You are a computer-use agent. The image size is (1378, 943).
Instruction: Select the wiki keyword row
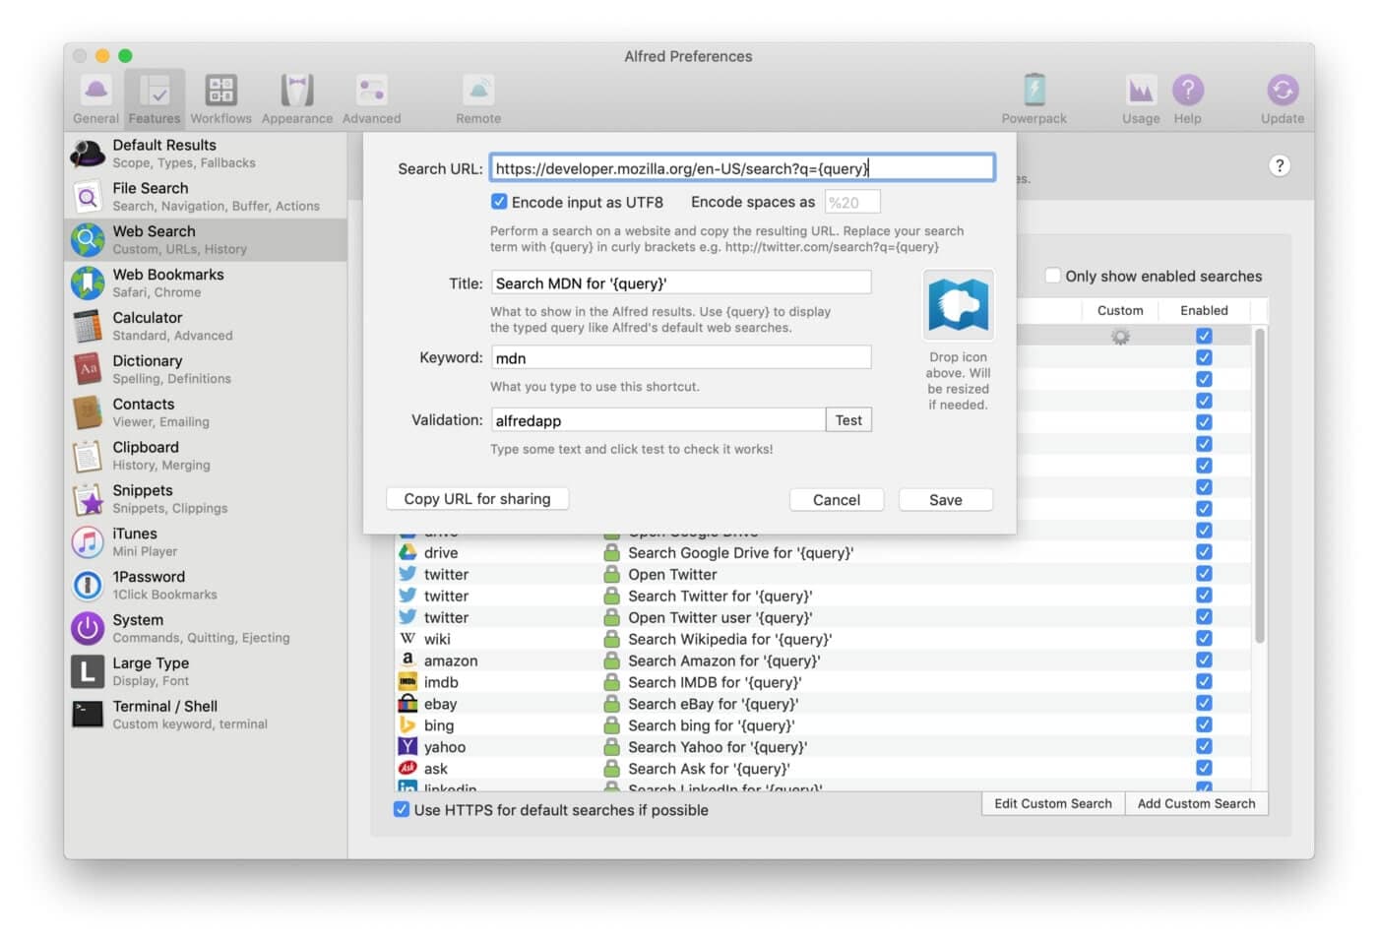[825, 639]
